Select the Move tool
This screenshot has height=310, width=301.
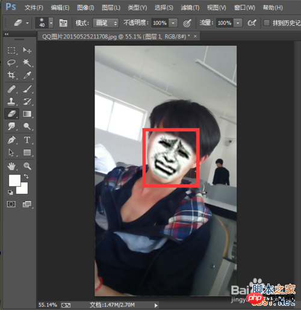click(27, 50)
